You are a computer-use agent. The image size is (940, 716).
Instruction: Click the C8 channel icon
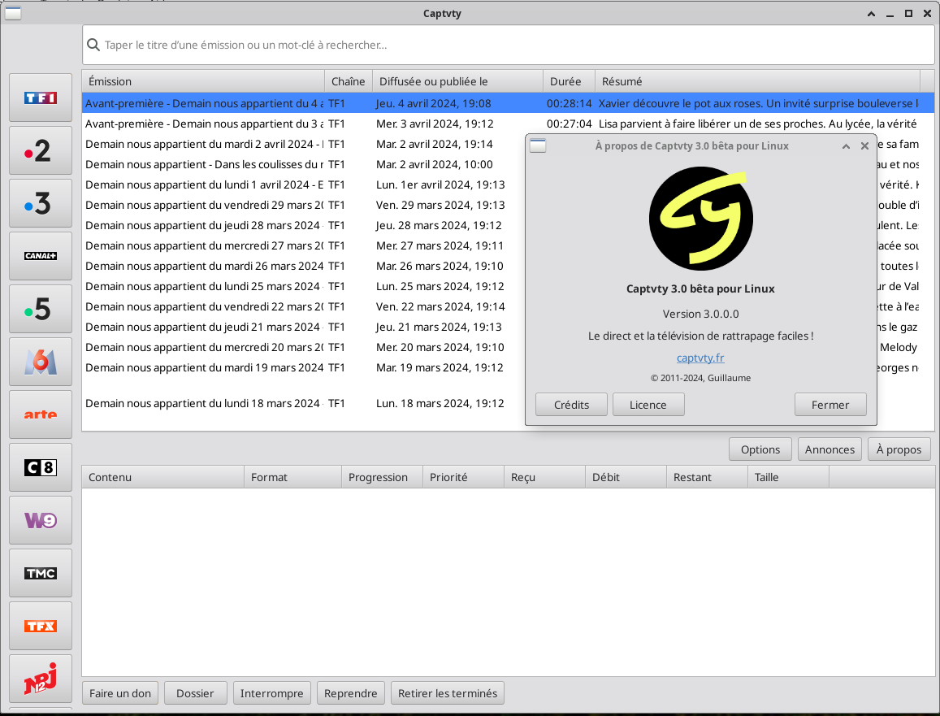41,467
